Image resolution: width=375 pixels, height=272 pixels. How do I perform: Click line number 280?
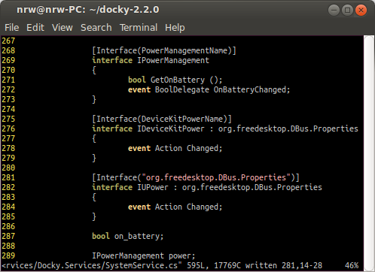click(8, 168)
